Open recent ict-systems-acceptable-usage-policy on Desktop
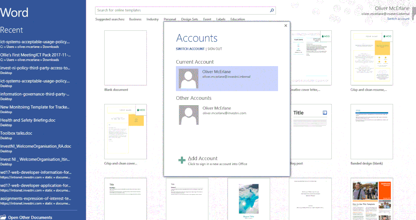 tap(35, 83)
